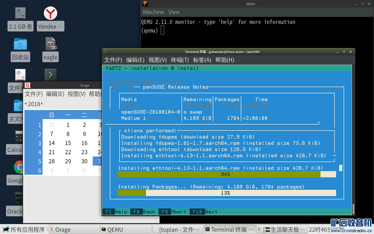Open the View menu in QEMU
This screenshot has height=234, width=374.
(174, 12)
